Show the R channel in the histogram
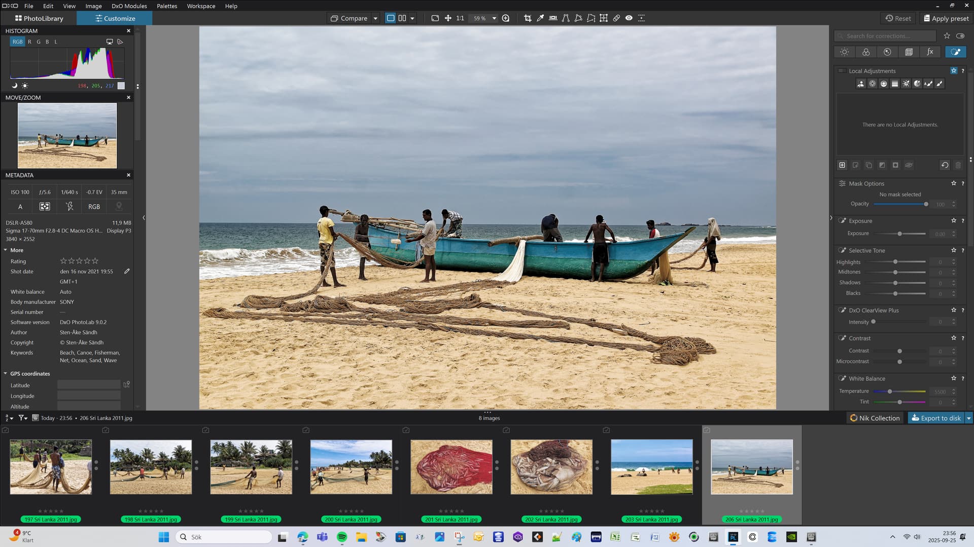 tap(29, 42)
